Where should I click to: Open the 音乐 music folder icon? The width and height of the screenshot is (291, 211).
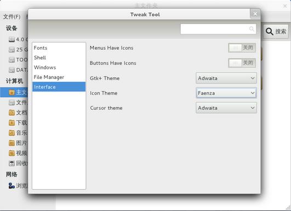tap(12, 133)
